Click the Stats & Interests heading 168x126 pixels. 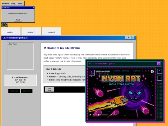pos(54,69)
